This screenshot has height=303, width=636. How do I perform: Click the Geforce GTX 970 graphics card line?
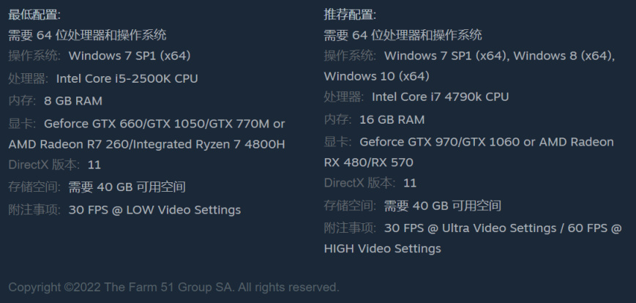coord(486,141)
